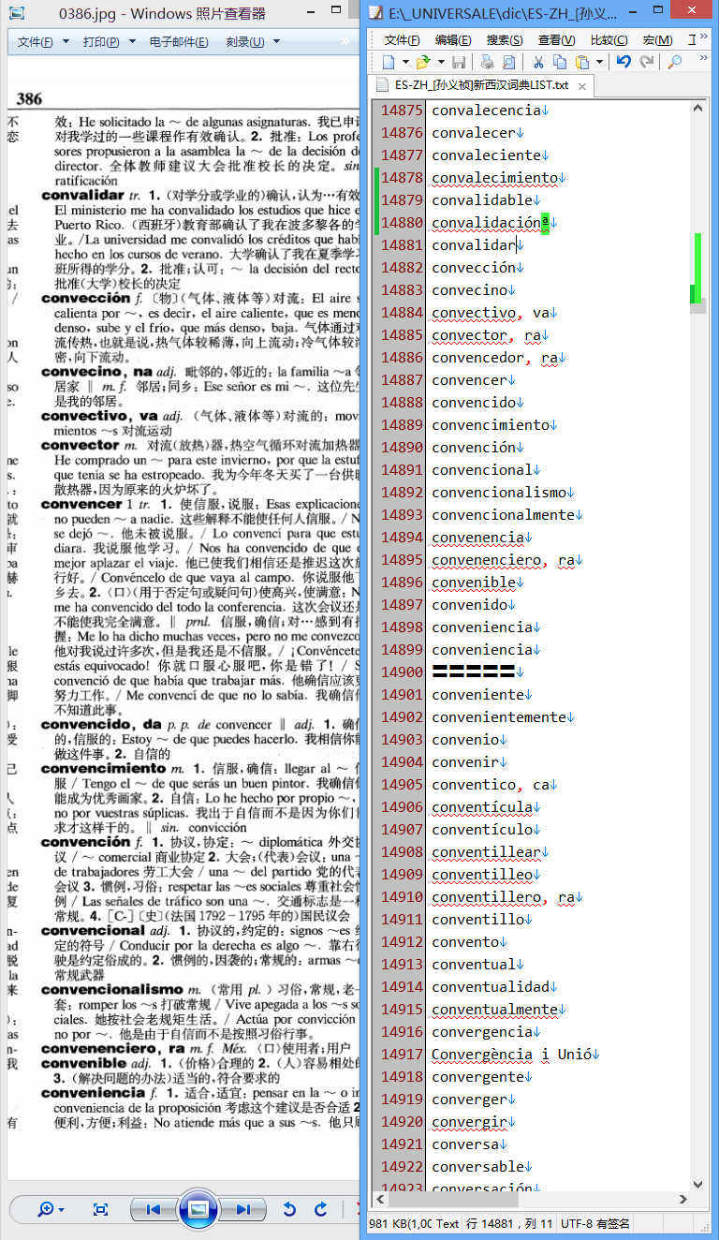Click the word convención on line 14890
Image resolution: width=719 pixels, height=1240 pixels.
(x=474, y=447)
